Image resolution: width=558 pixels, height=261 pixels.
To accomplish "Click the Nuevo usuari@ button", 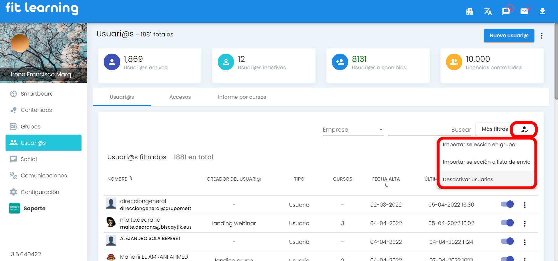I will pos(509,36).
